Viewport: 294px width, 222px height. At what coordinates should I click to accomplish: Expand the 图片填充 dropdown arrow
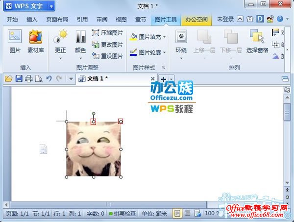click(x=165, y=37)
